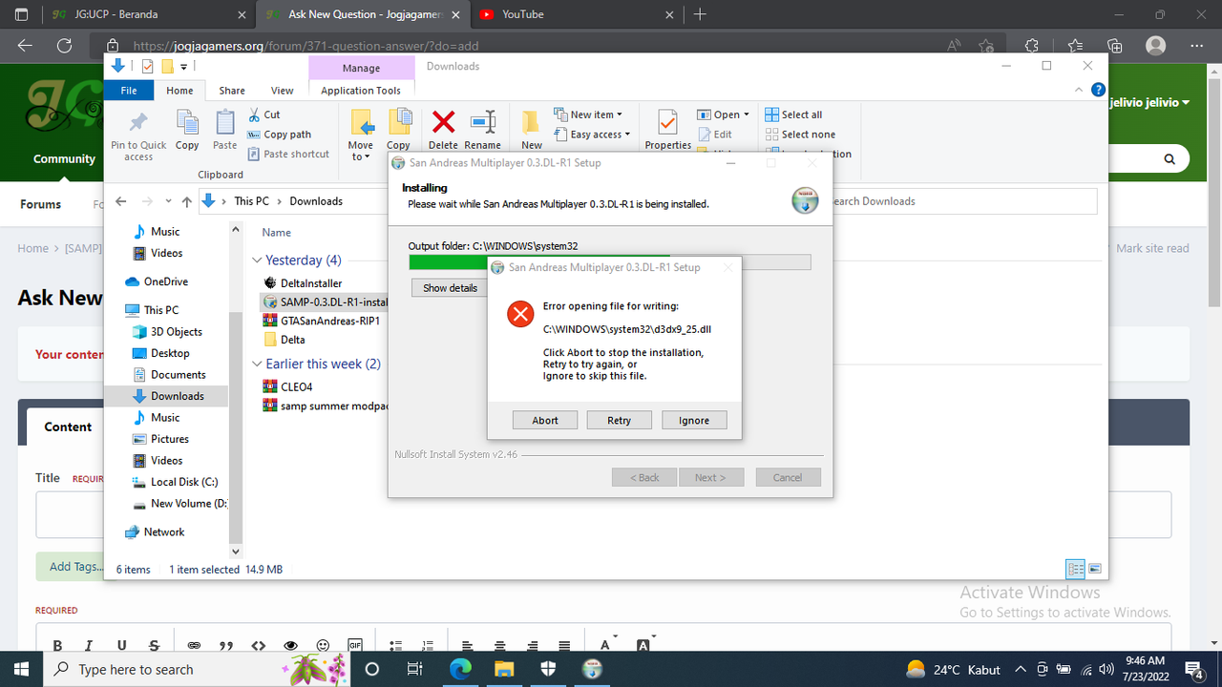Viewport: 1222px width, 687px height.
Task: Click the forum search magnifier icon
Action: 1170,158
